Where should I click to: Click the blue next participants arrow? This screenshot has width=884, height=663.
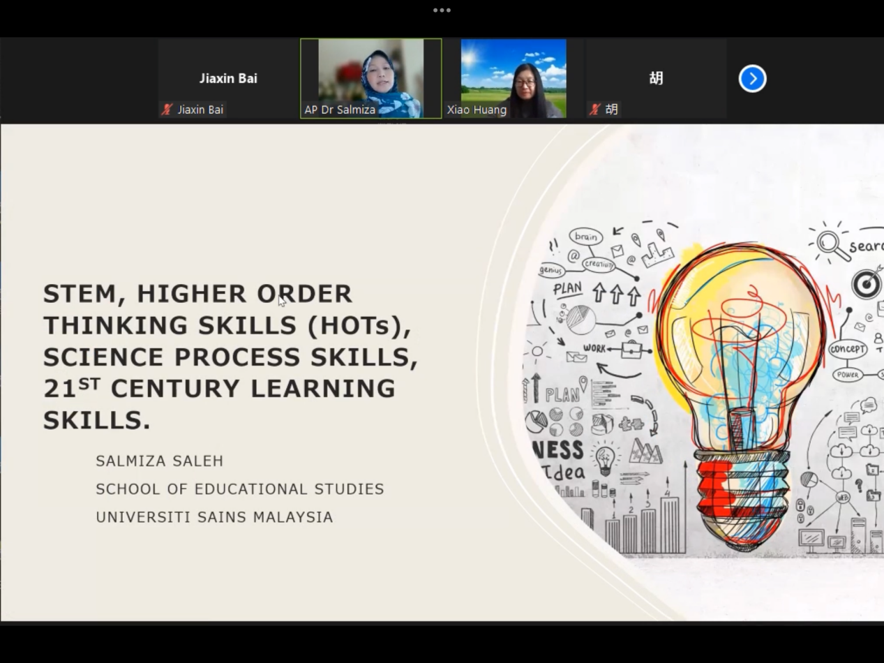[x=752, y=79]
